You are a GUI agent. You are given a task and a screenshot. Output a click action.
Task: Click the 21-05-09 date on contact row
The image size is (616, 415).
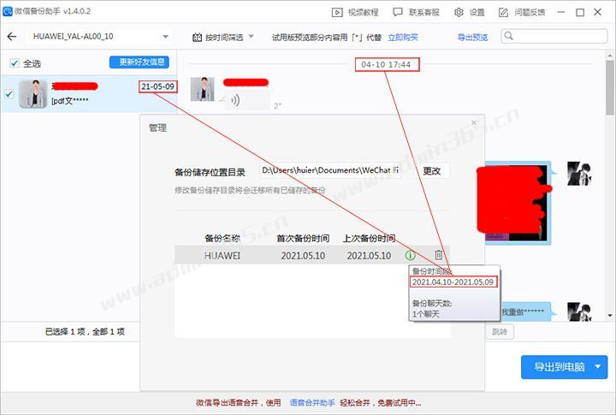[x=158, y=86]
